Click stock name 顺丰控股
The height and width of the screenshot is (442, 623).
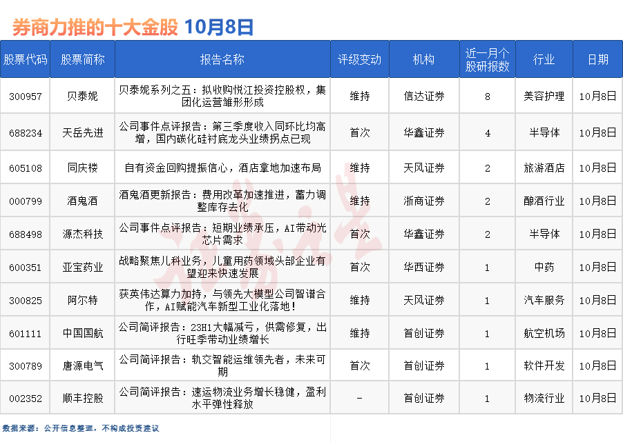point(83,398)
